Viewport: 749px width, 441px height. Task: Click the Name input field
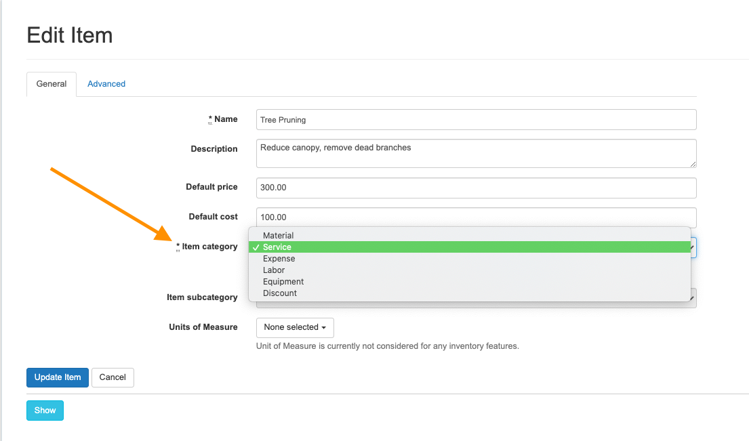pyautogui.click(x=476, y=120)
